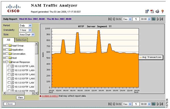Open the footer time dropdown showing 00:00
The height and width of the screenshot is (109, 170).
pos(145,104)
